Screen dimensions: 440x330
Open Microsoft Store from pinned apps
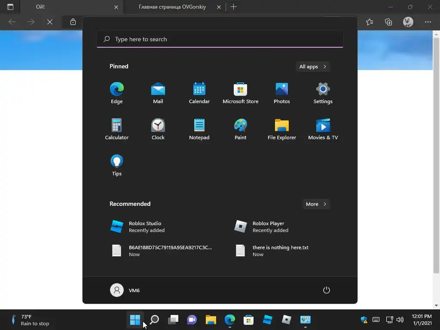[x=241, y=93]
